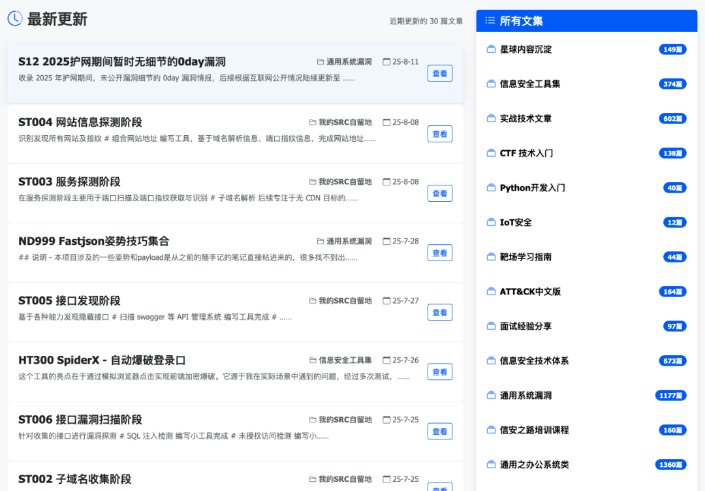705x491 pixels.
Task: Click the category folder icon in HT300 SpiderX row
Action: click(x=313, y=360)
